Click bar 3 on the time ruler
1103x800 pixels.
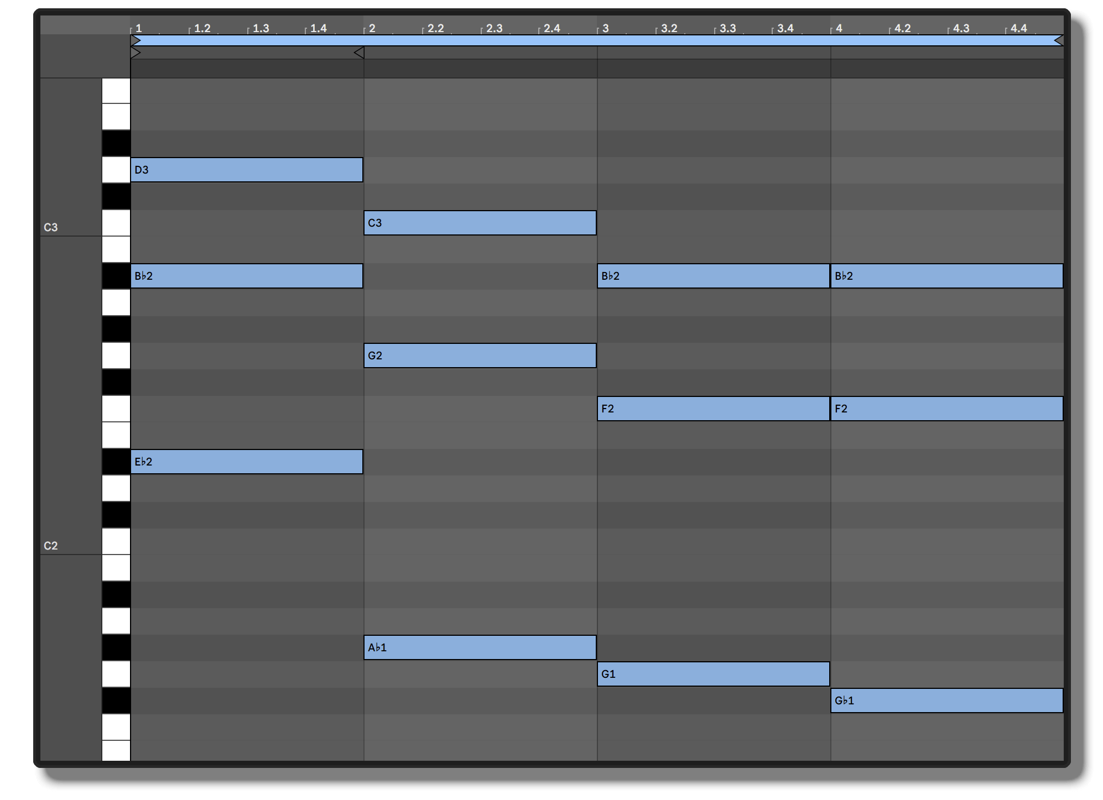coord(605,28)
